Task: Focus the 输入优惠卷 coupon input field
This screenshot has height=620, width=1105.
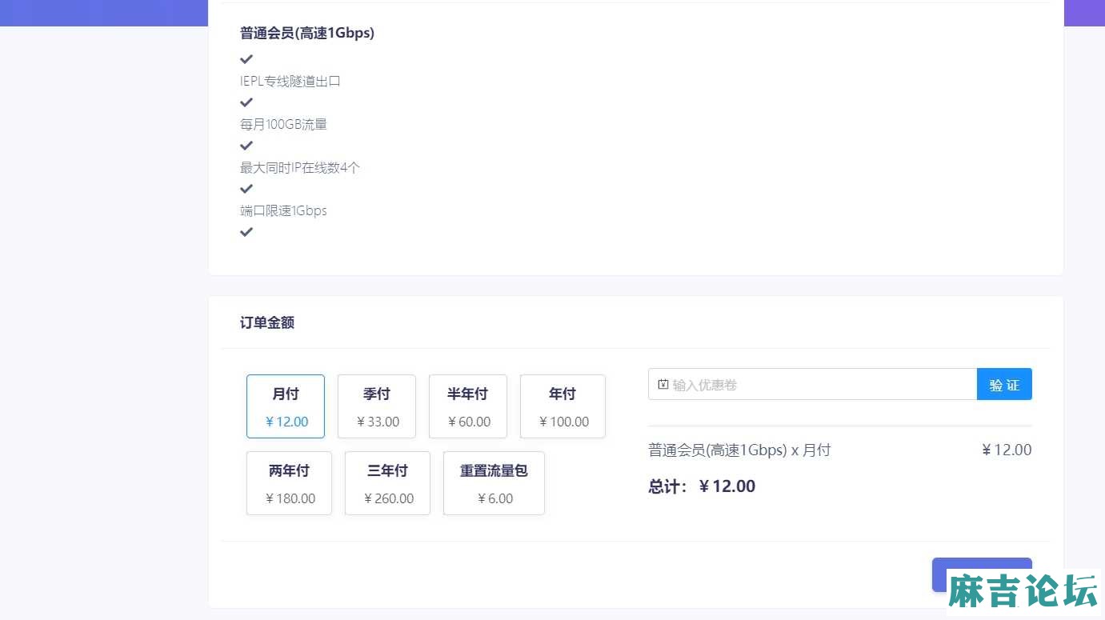Action: (812, 384)
